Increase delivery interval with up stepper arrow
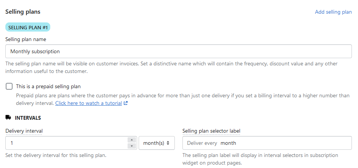358x168 pixels. [132, 140]
